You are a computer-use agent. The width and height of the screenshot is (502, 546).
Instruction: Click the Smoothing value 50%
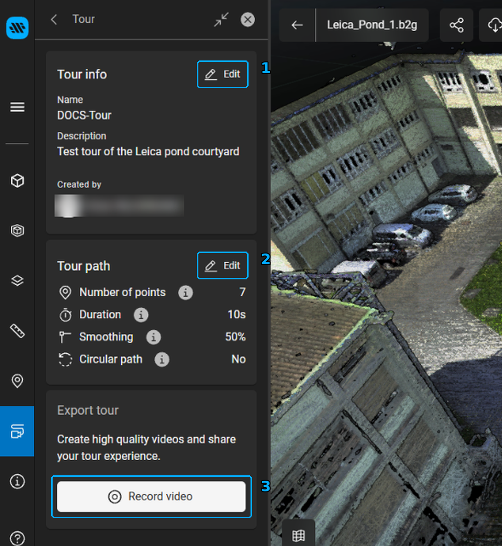coord(235,337)
